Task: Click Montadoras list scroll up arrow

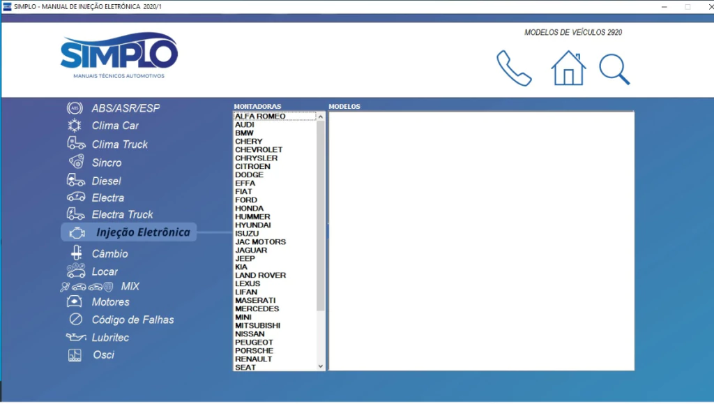Action: (321, 117)
